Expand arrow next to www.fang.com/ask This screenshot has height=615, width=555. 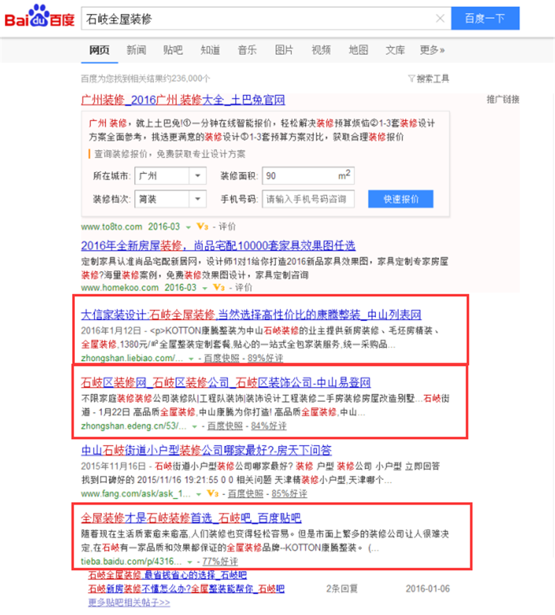coord(198,494)
